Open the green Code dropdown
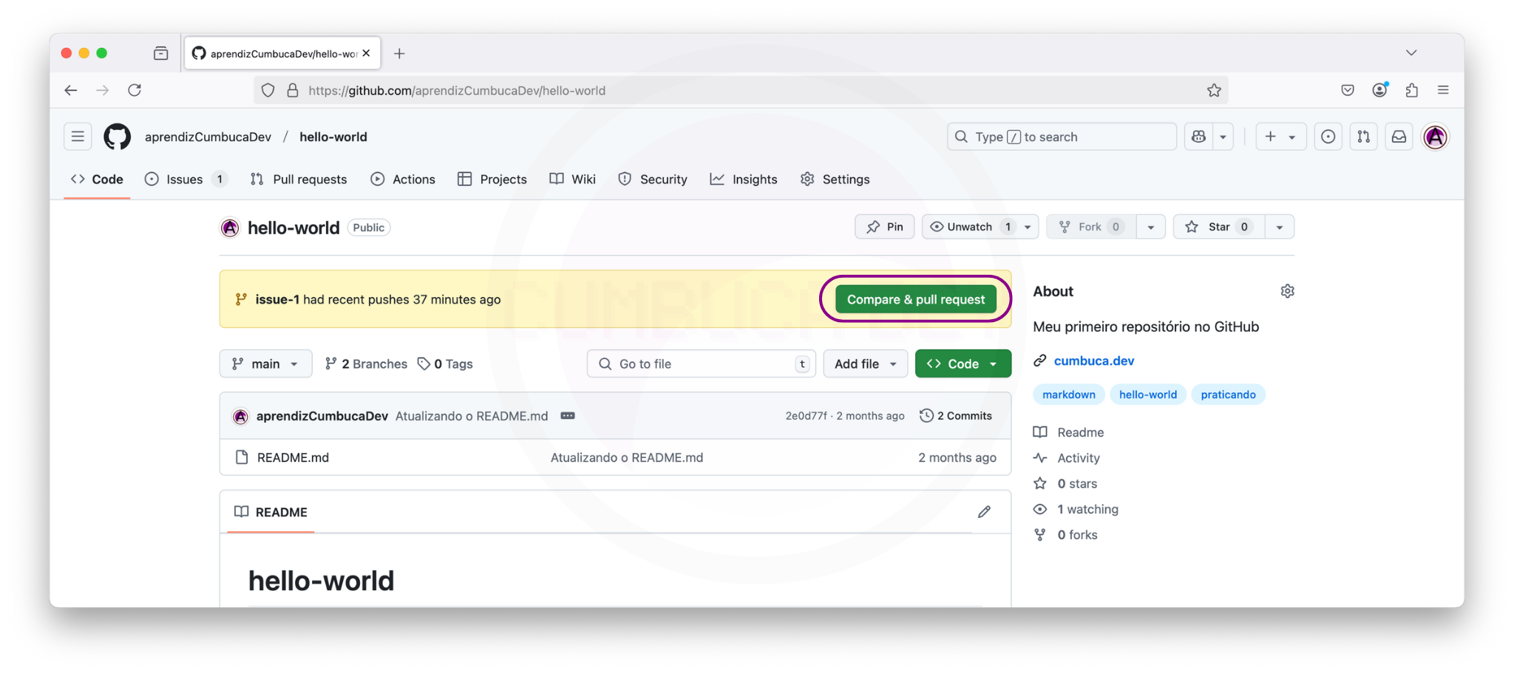This screenshot has height=673, width=1514. 963,363
